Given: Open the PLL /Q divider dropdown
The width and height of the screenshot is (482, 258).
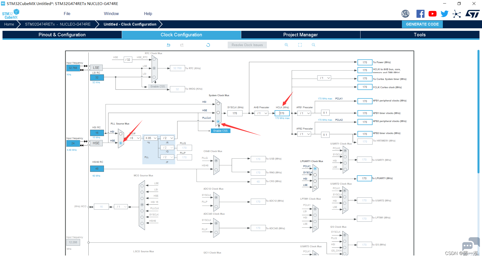Looking at the screenshot, I should coord(167,148).
